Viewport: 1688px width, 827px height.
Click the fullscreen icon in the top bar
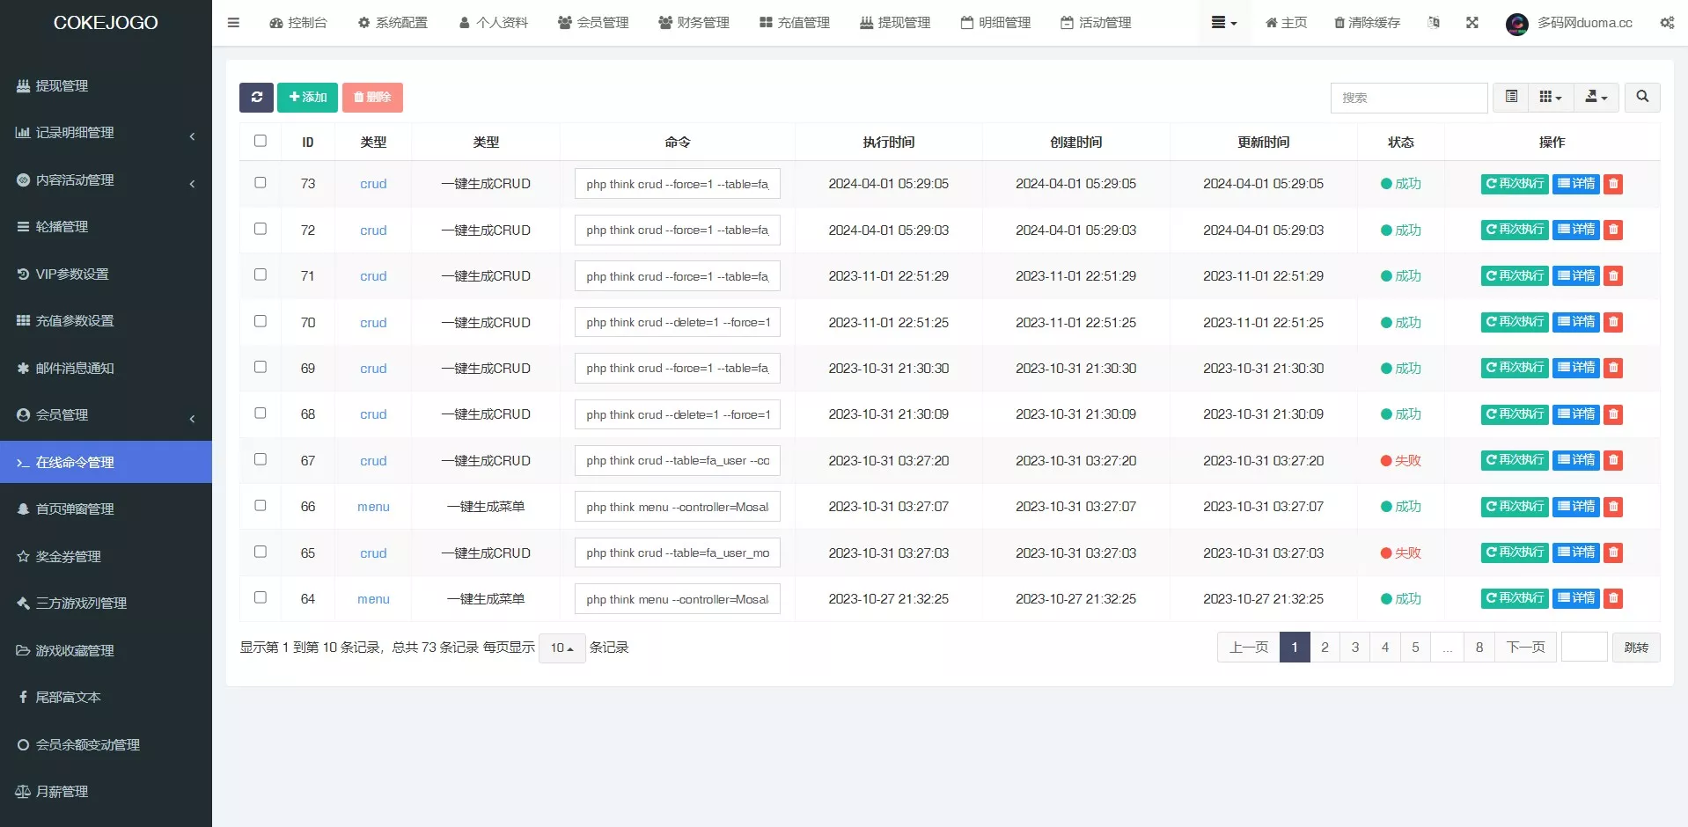(x=1472, y=23)
